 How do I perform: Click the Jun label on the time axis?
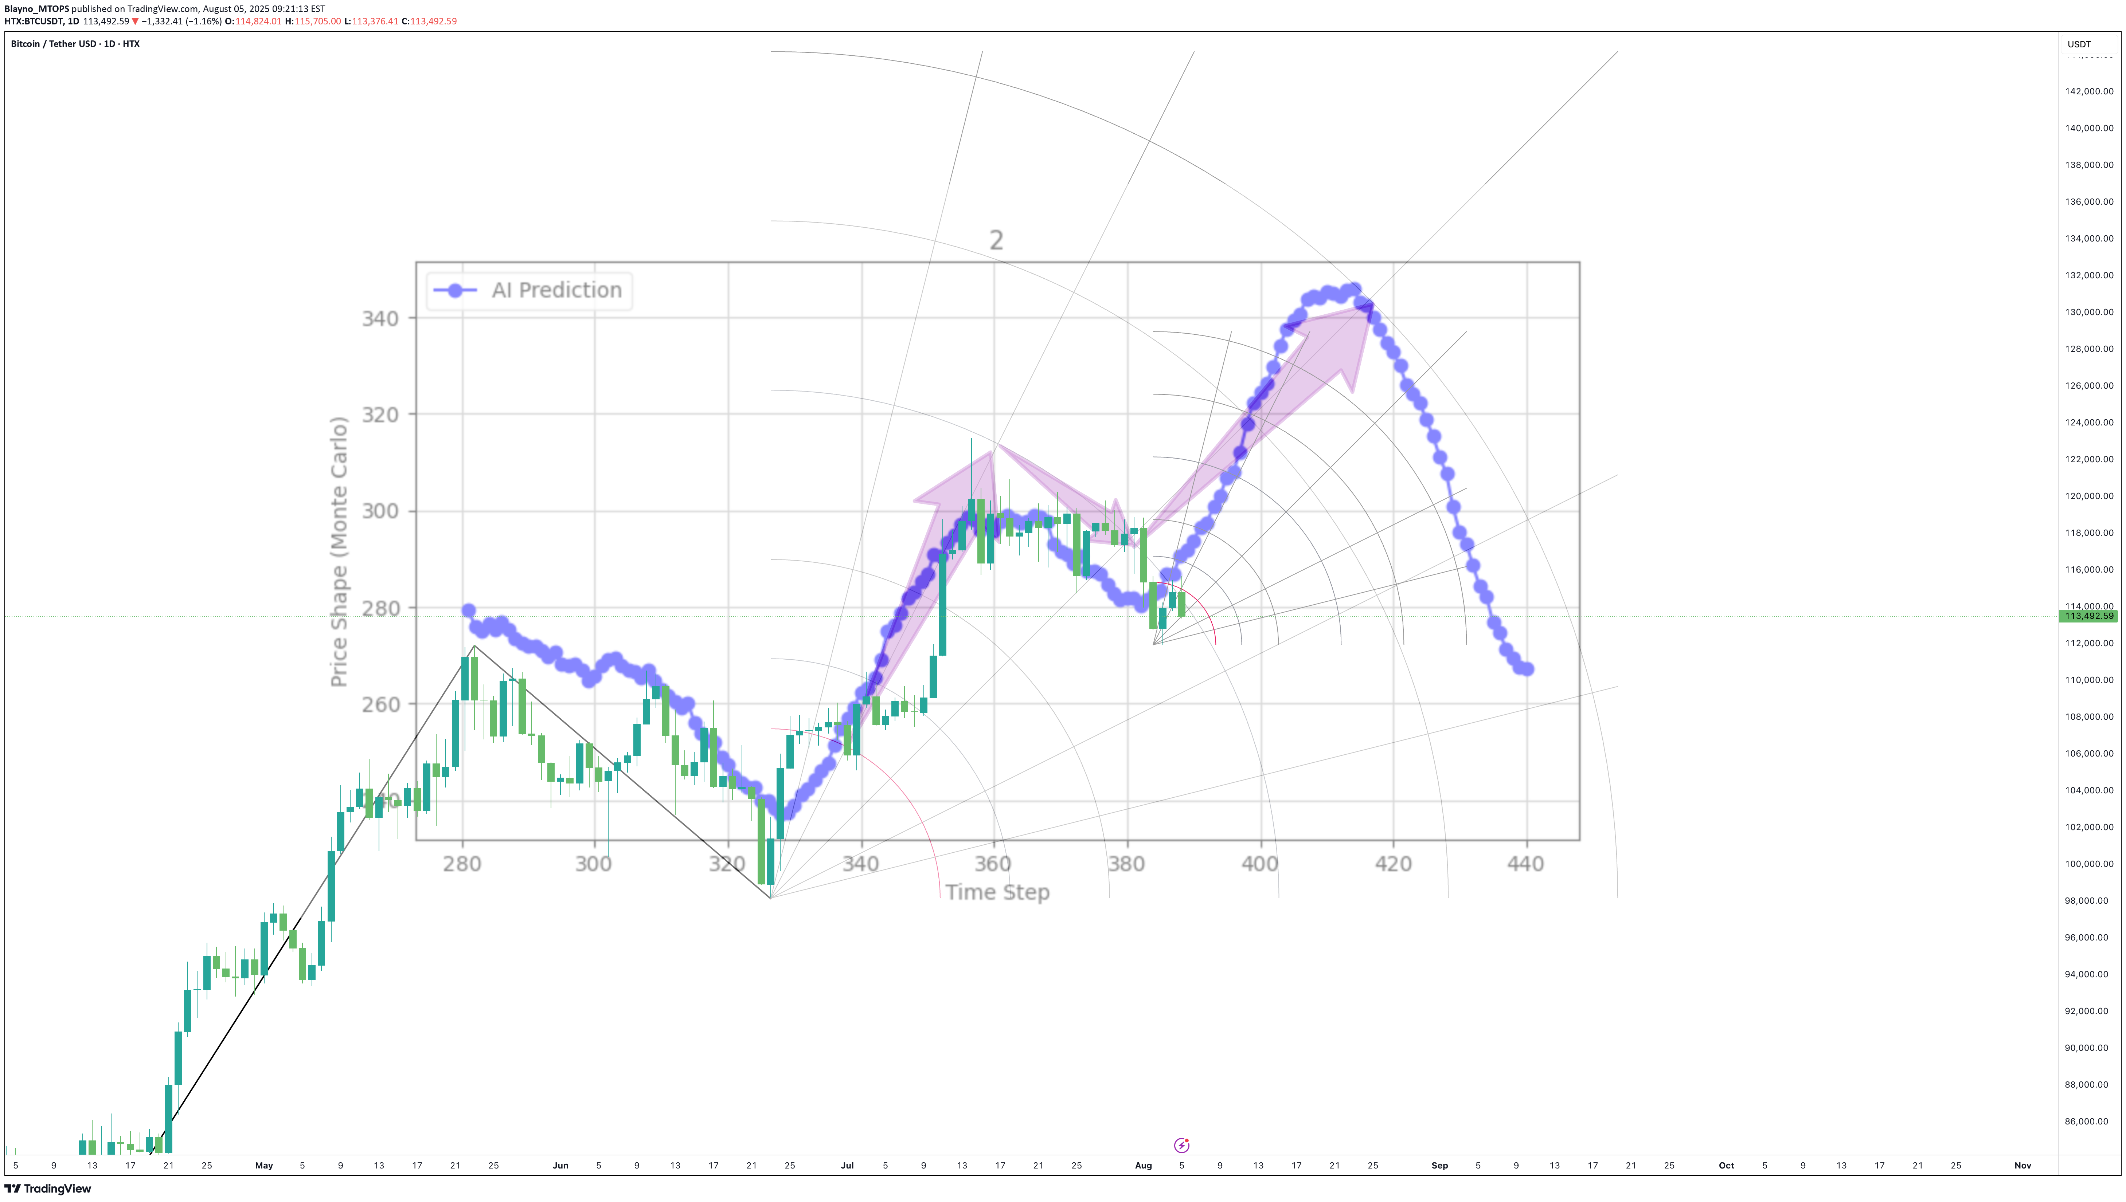[x=560, y=1166]
